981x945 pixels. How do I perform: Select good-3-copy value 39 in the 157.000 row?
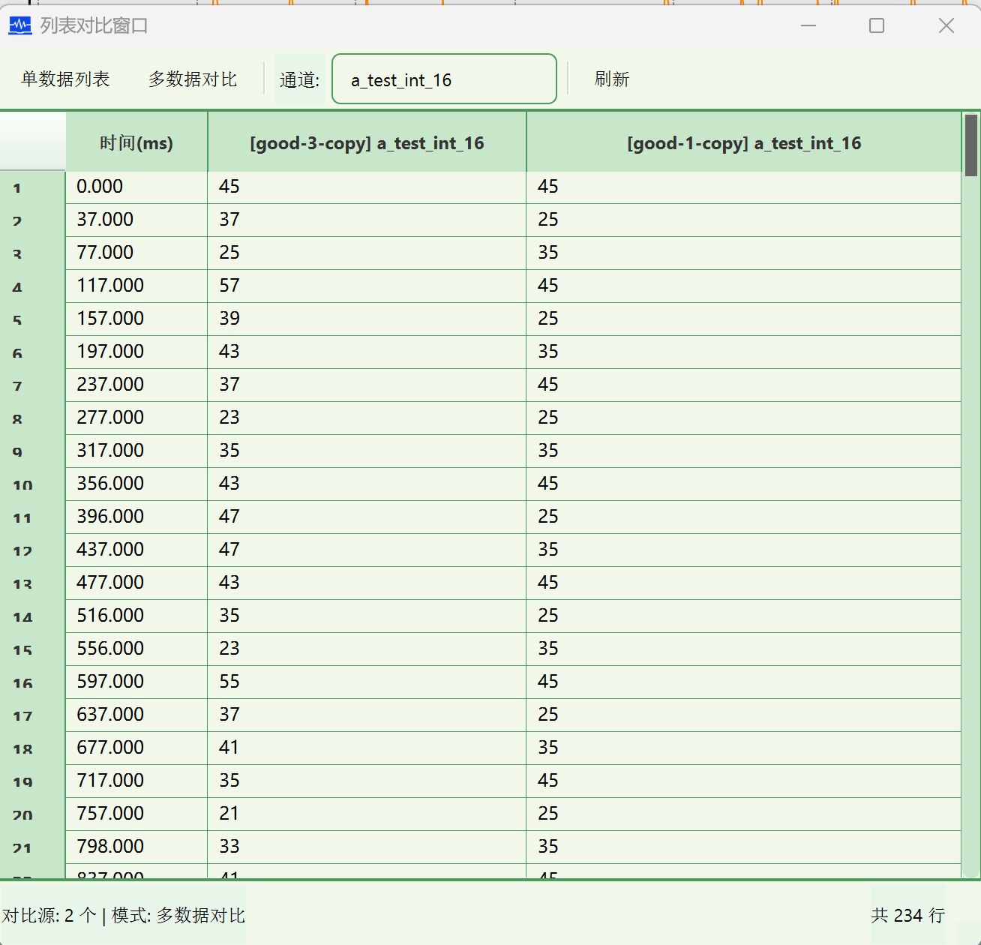tap(367, 319)
